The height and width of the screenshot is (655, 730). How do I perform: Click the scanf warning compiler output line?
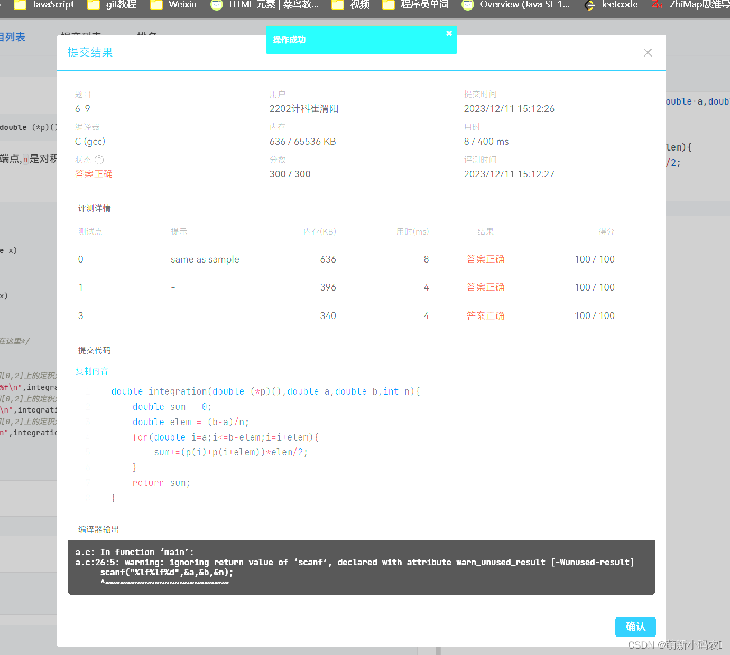tap(354, 562)
